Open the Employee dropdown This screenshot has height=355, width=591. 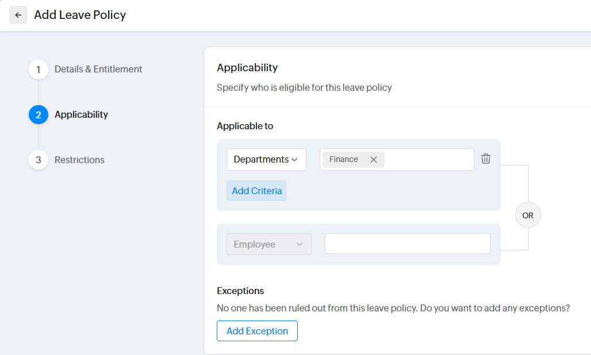[x=268, y=244]
